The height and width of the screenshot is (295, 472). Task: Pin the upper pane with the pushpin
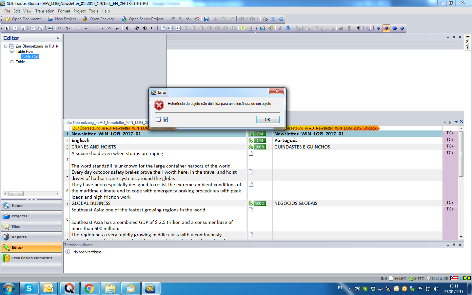click(x=454, y=37)
